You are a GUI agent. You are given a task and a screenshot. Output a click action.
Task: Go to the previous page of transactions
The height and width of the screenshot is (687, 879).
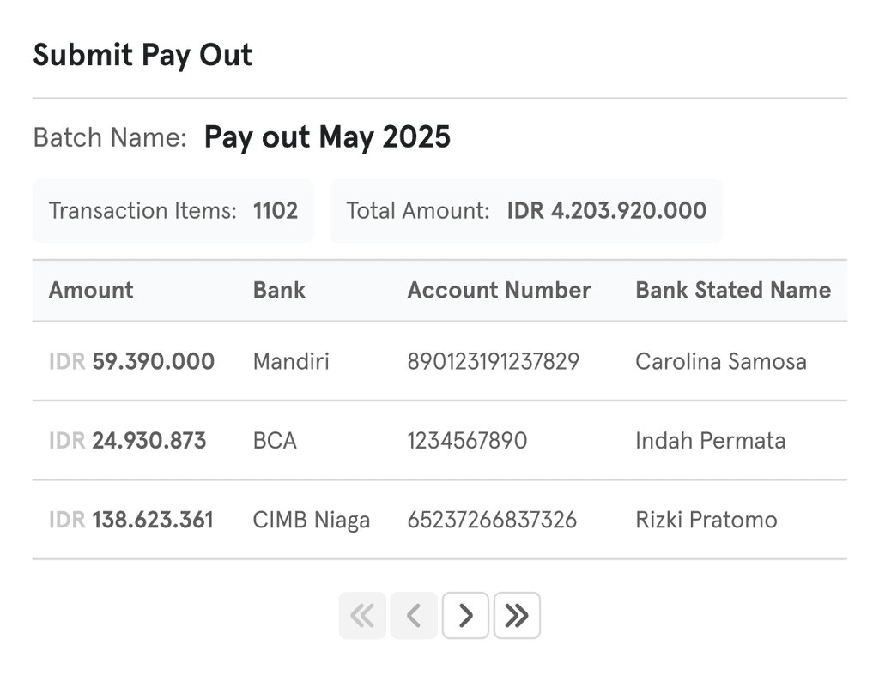point(414,615)
